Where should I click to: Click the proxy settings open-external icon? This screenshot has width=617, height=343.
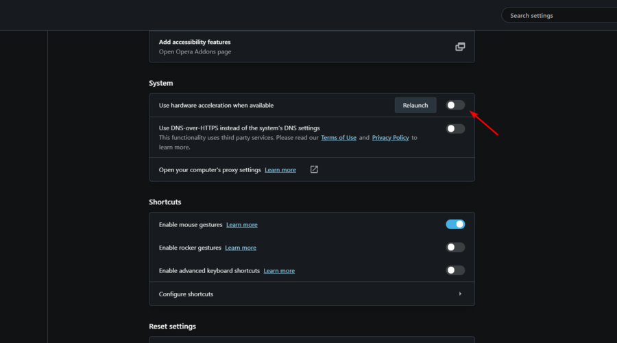[x=314, y=169]
